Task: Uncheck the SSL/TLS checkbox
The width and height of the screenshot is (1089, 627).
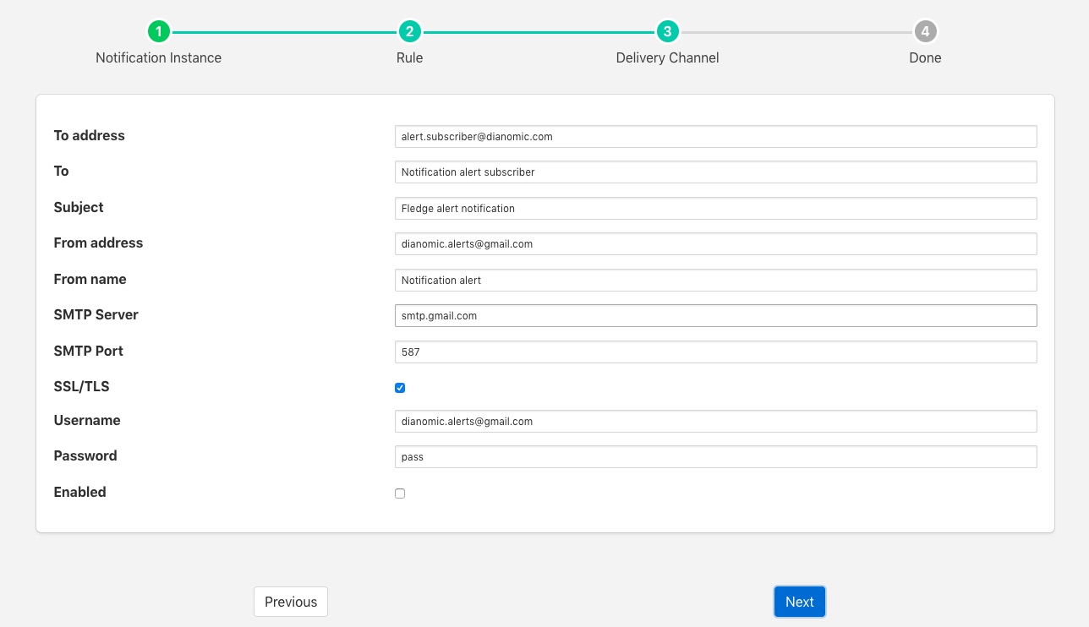Action: [400, 388]
